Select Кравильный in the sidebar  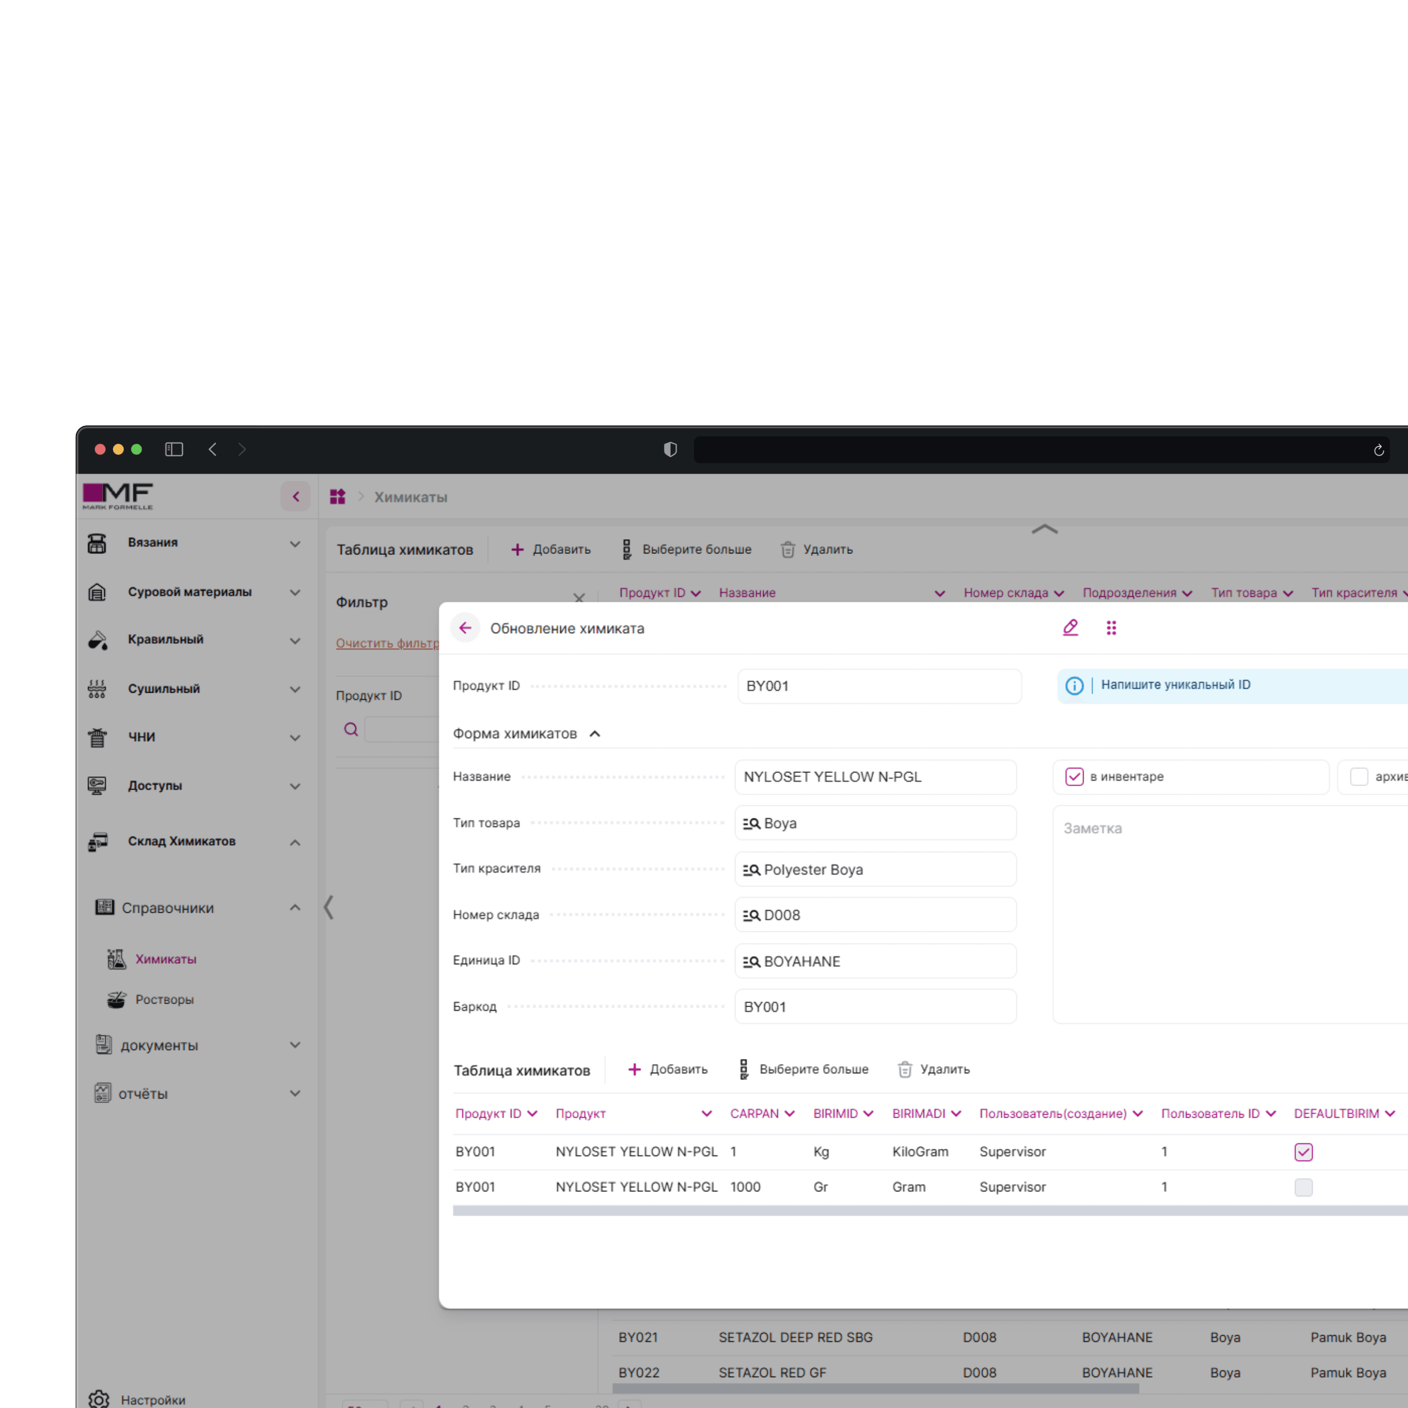tap(165, 639)
